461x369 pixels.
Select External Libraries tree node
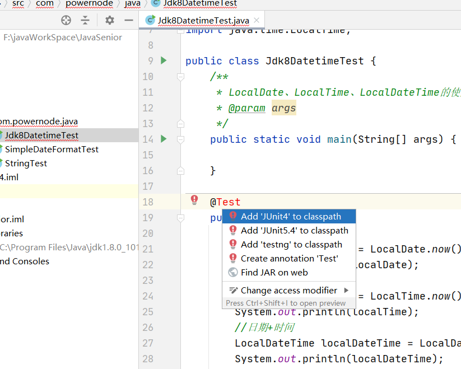point(11,233)
